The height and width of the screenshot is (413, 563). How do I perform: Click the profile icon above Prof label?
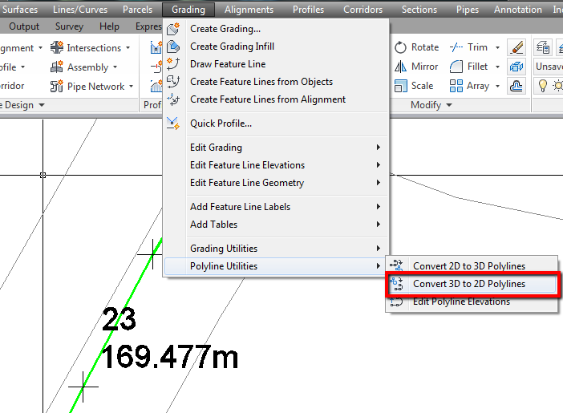tap(156, 86)
